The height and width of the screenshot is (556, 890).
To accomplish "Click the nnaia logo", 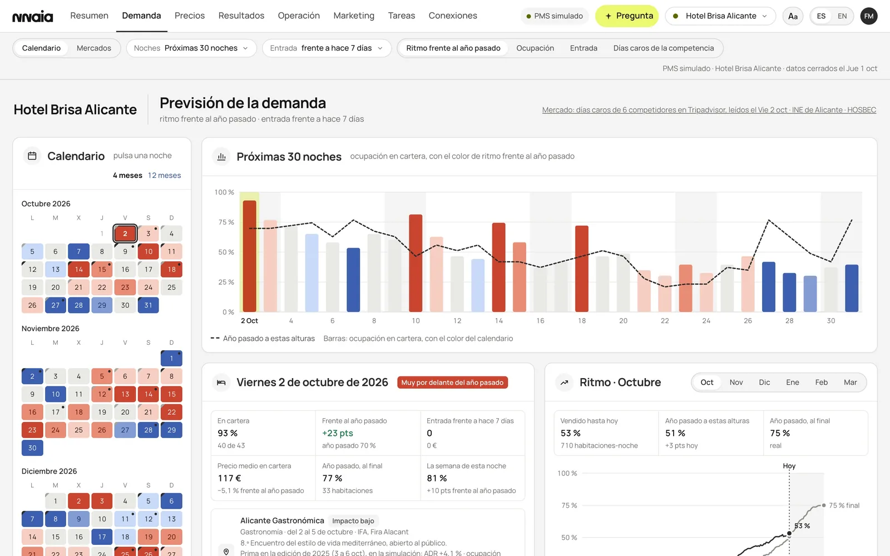I will click(33, 16).
